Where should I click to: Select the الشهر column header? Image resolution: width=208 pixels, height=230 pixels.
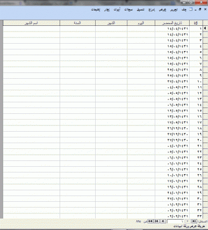111,23
